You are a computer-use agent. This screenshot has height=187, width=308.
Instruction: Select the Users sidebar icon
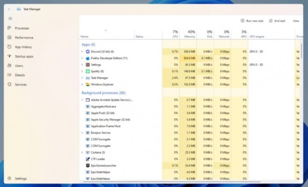click(x=9, y=66)
